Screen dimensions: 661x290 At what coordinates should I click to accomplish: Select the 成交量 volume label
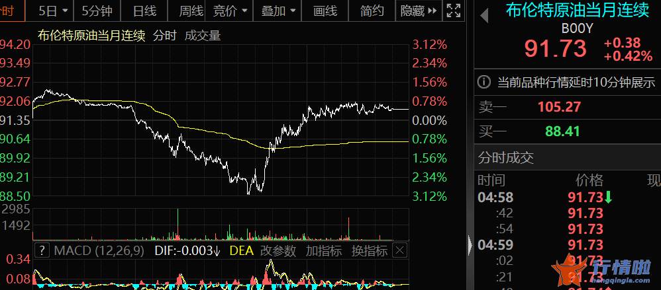(203, 36)
